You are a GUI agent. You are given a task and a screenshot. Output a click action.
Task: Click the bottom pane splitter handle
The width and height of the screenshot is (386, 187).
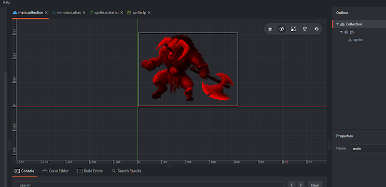coord(169,166)
